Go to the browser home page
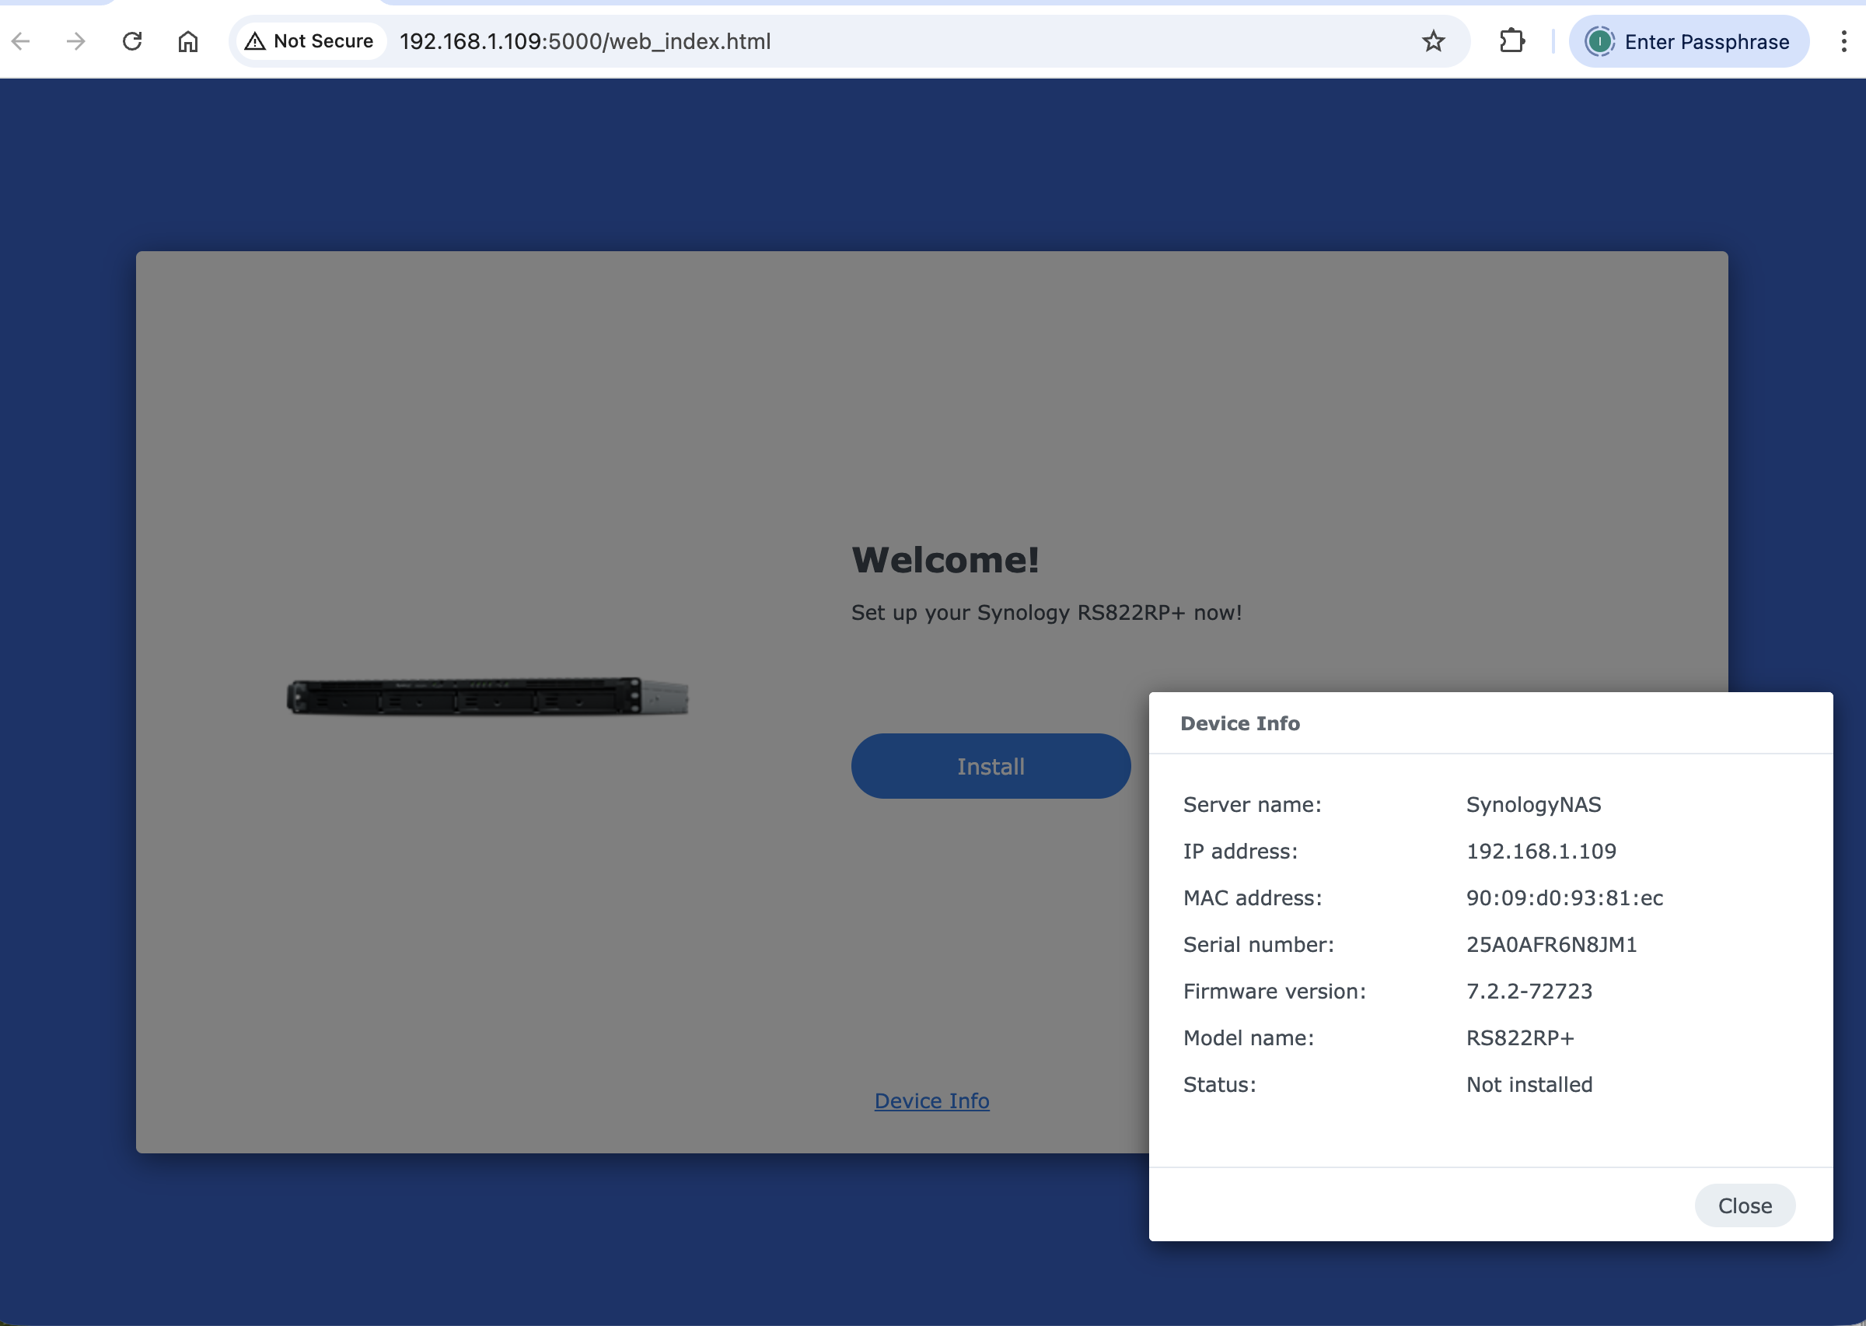The width and height of the screenshot is (1866, 1326). tap(187, 40)
